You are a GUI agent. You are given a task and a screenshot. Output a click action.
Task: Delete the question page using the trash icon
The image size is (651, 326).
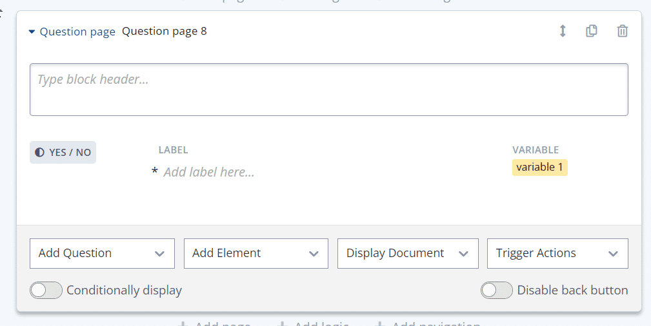click(x=623, y=31)
